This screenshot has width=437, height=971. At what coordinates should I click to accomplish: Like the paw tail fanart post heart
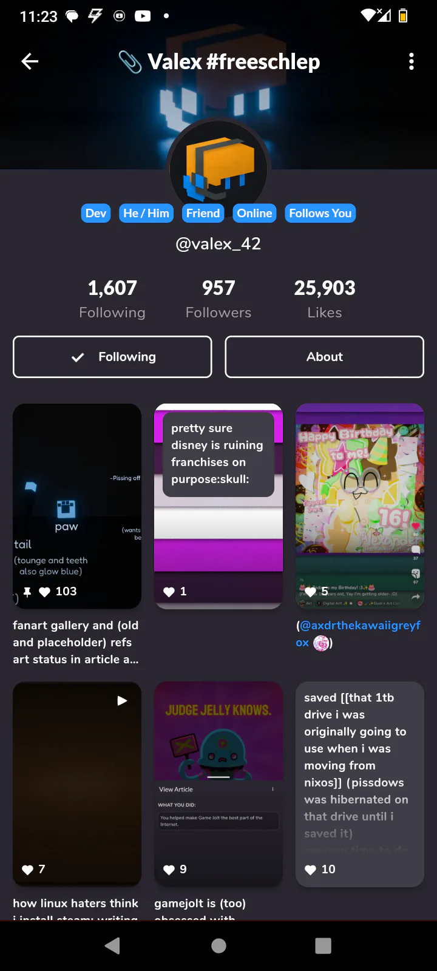pyautogui.click(x=45, y=592)
